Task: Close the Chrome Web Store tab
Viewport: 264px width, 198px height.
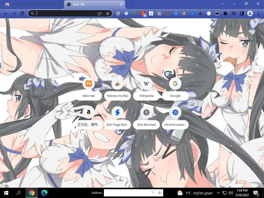Action: point(60,5)
